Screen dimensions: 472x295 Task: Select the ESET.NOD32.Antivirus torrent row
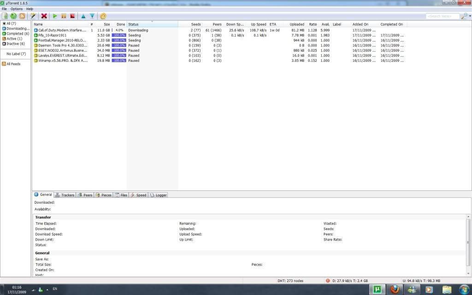click(219, 51)
